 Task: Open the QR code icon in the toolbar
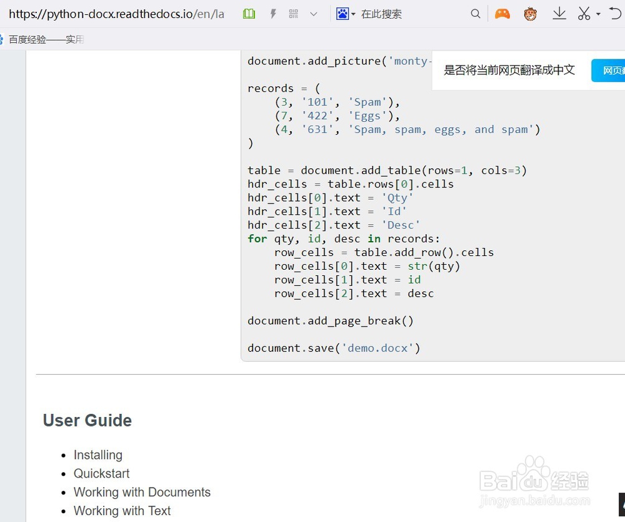(x=293, y=13)
